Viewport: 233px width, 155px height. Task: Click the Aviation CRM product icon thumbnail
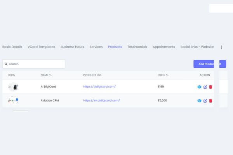coord(14,100)
